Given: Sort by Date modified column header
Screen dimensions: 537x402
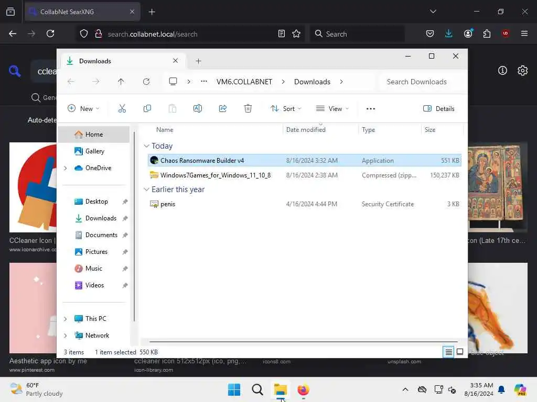Looking at the screenshot, I should click(x=306, y=130).
